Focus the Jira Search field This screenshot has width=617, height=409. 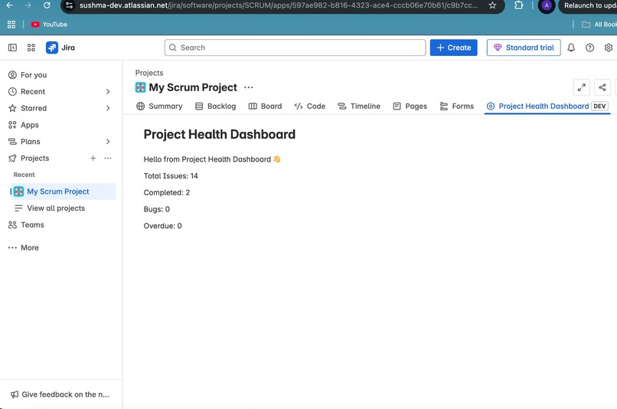click(295, 47)
